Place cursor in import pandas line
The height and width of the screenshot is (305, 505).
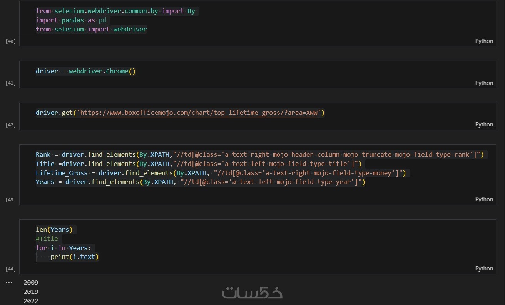click(x=71, y=20)
